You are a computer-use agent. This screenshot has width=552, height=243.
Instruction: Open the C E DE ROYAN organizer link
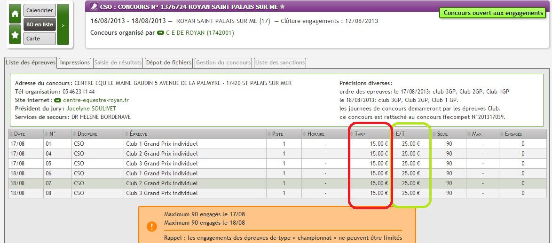pos(200,33)
